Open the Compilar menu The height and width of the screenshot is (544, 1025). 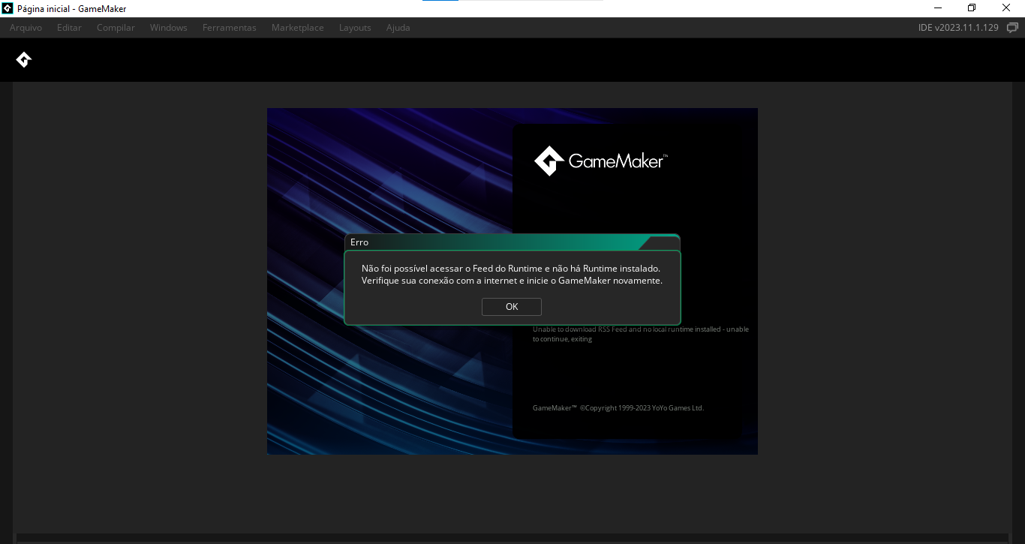pos(116,28)
